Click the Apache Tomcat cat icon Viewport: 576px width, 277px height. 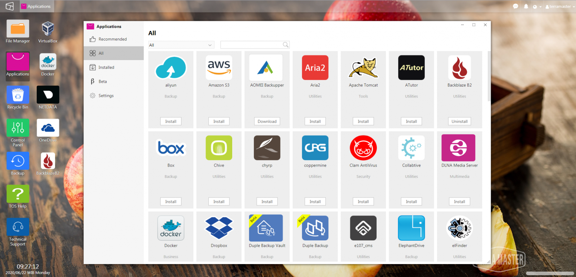363,68
